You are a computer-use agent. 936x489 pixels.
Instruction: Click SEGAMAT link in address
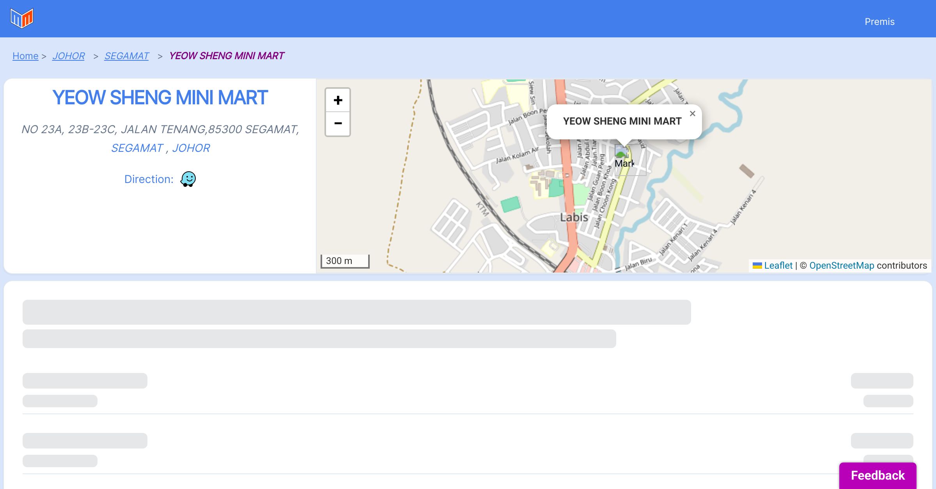pos(137,148)
